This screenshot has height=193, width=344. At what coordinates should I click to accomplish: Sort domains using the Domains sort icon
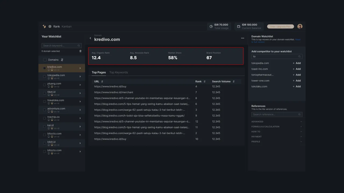tap(62, 60)
